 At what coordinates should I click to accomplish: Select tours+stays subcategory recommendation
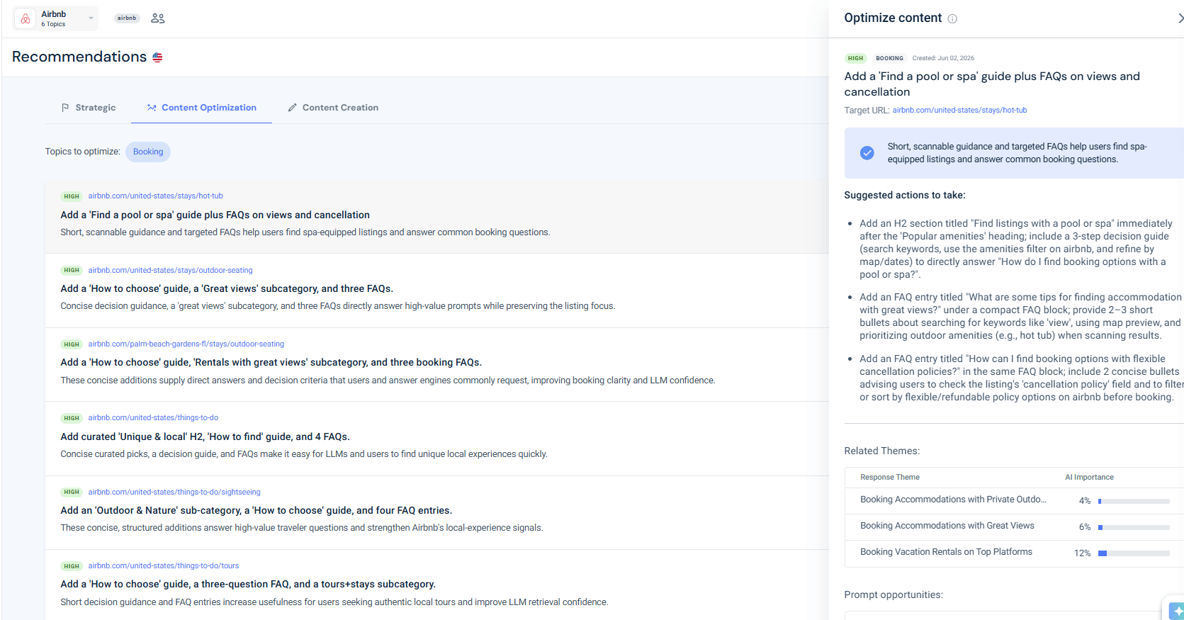coord(248,584)
